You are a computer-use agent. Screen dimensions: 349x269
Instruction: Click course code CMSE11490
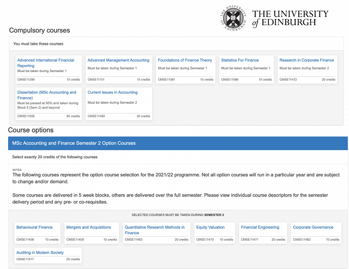[96, 116]
